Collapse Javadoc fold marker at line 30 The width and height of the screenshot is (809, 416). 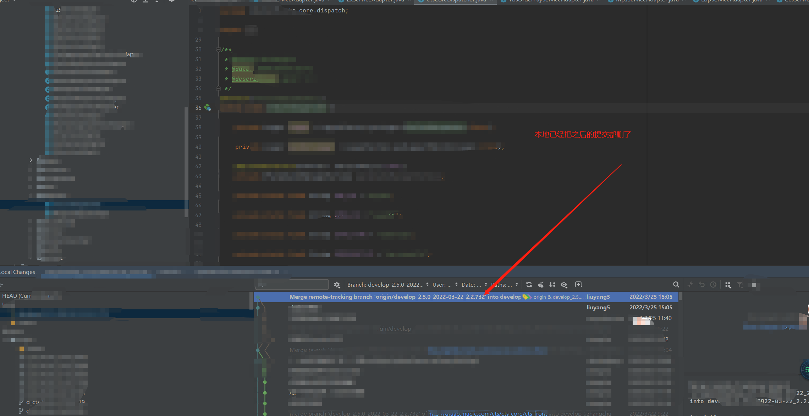[218, 50]
